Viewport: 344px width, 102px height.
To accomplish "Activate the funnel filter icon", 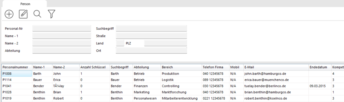I will point(51,14).
